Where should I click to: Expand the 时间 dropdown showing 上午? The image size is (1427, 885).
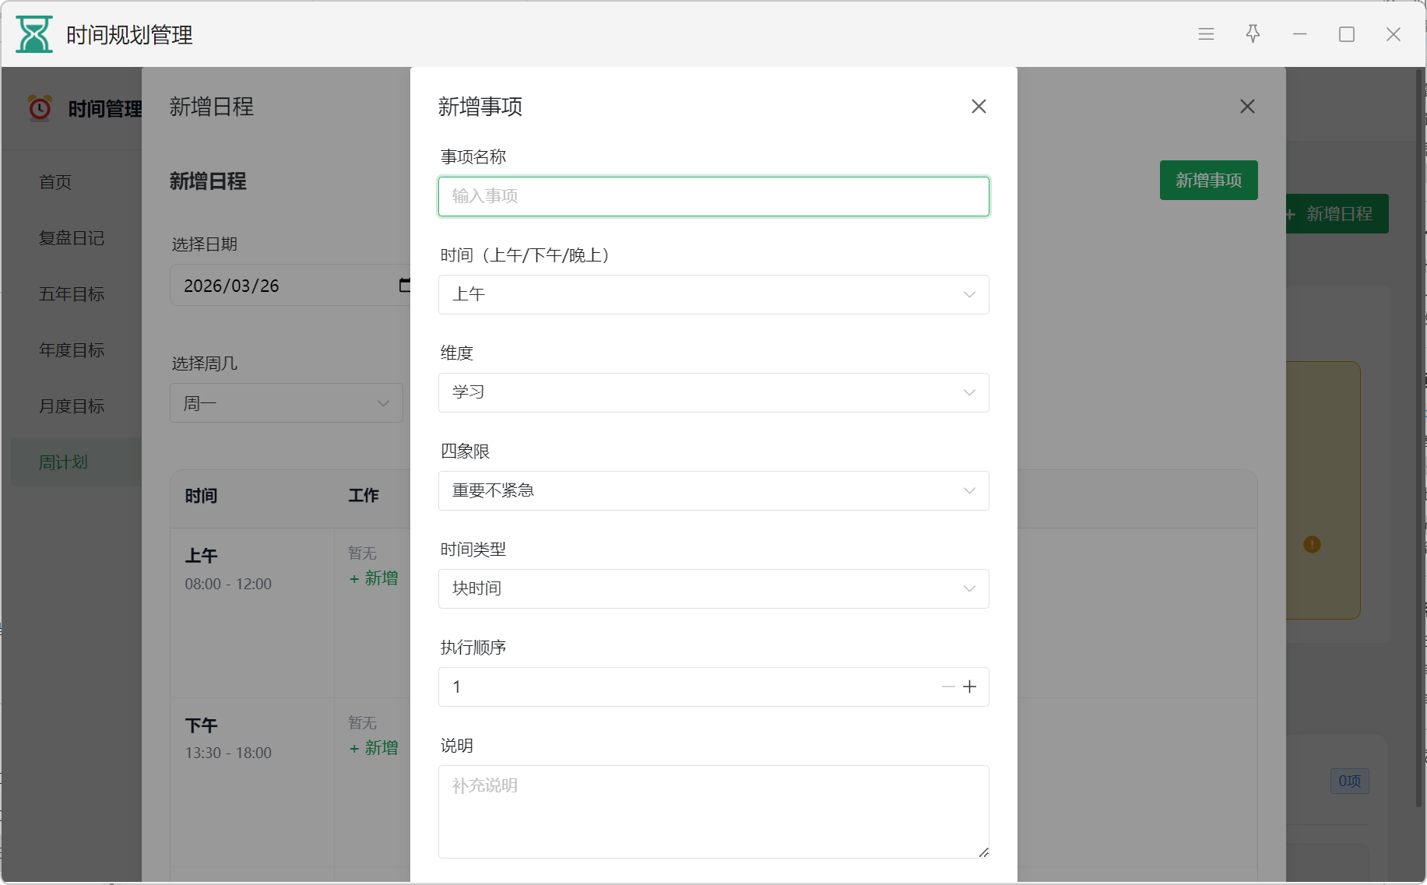point(713,294)
